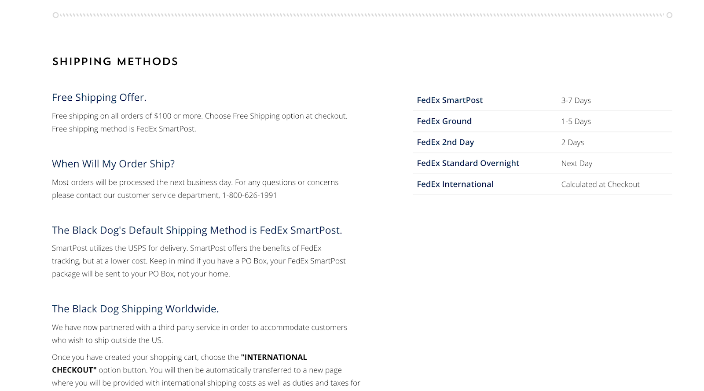The height and width of the screenshot is (391, 704).
Task: Select the FedEx SmartPost table row label
Action: coord(450,100)
